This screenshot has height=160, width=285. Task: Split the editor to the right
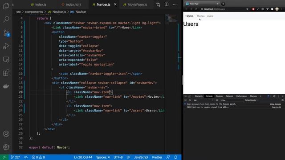[x=167, y=4]
